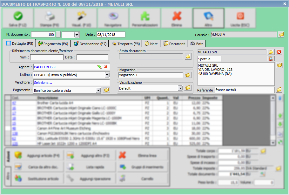Switch to the Pagamento (F6) tab

point(53,44)
